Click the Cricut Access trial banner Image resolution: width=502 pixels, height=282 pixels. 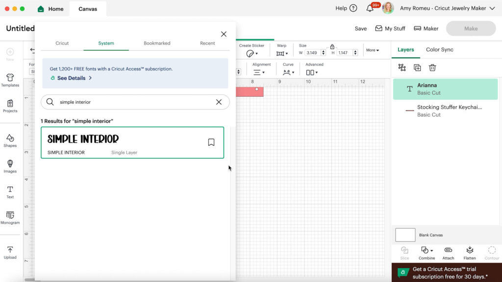tap(447, 272)
